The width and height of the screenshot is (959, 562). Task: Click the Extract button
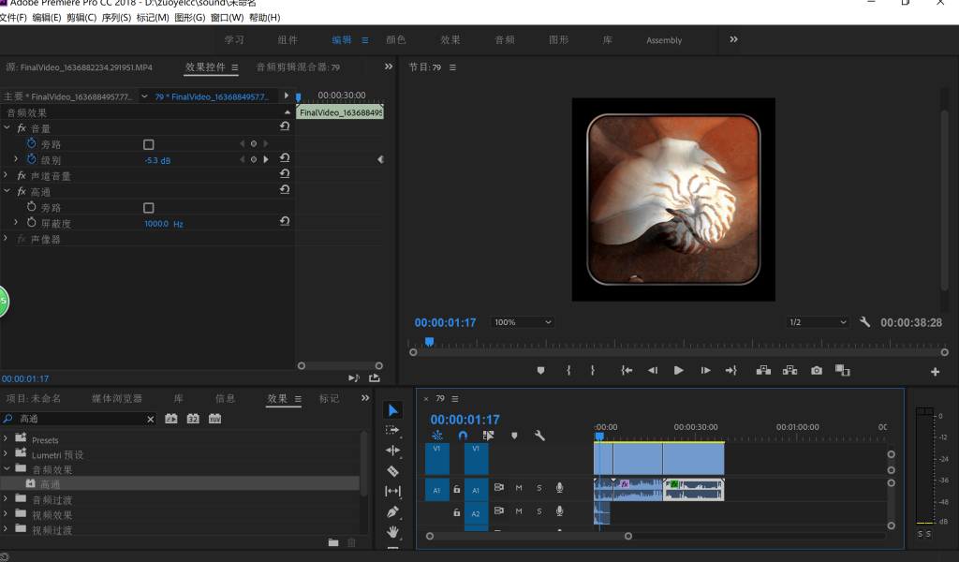pyautogui.click(x=789, y=371)
